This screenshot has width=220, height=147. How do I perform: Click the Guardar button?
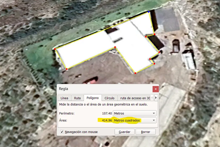point(124,132)
